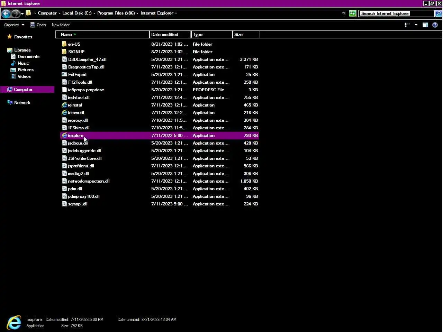Select the jsdebuggeride.dll file icon

click(x=64, y=150)
